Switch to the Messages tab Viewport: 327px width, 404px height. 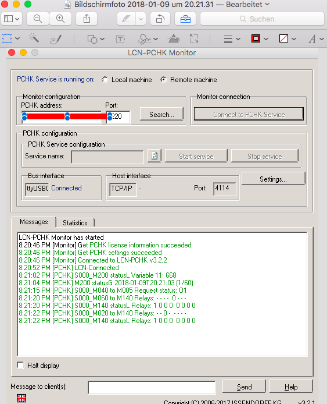tap(34, 222)
